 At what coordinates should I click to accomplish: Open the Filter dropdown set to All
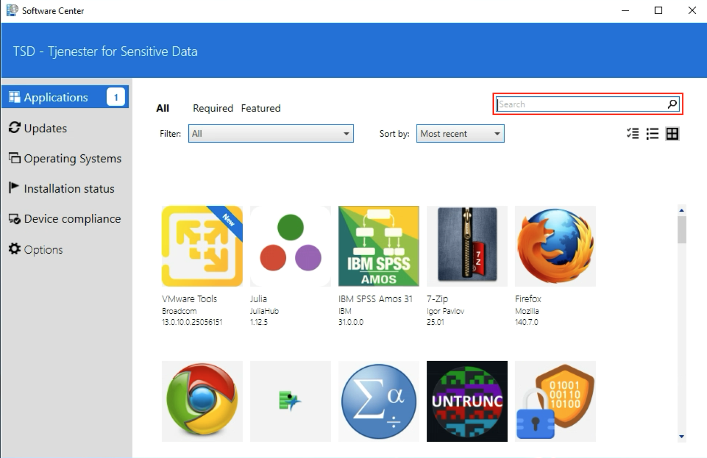271,134
